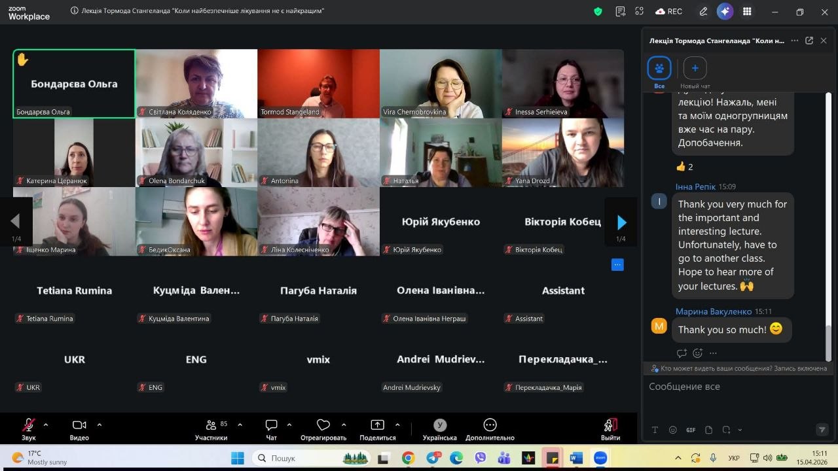Open the emoji picker in chat toolbar
The width and height of the screenshot is (838, 471).
(673, 430)
